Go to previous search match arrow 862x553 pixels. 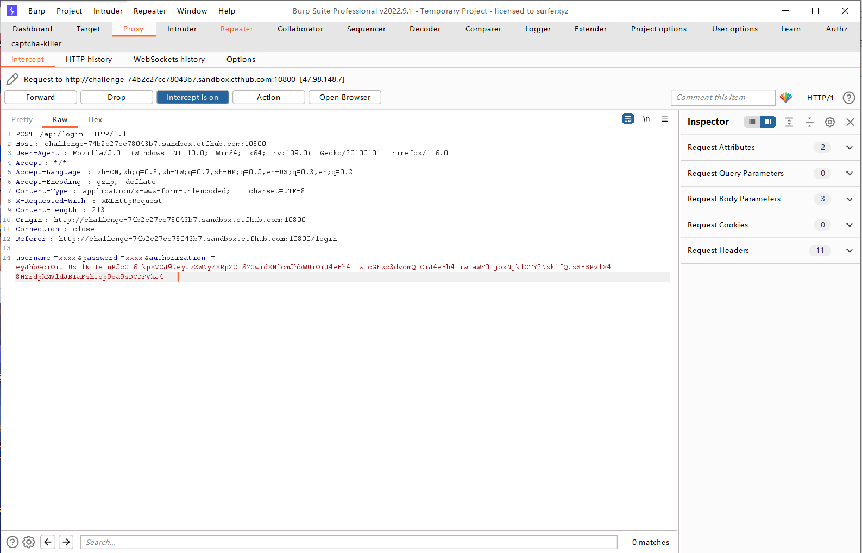tap(48, 542)
